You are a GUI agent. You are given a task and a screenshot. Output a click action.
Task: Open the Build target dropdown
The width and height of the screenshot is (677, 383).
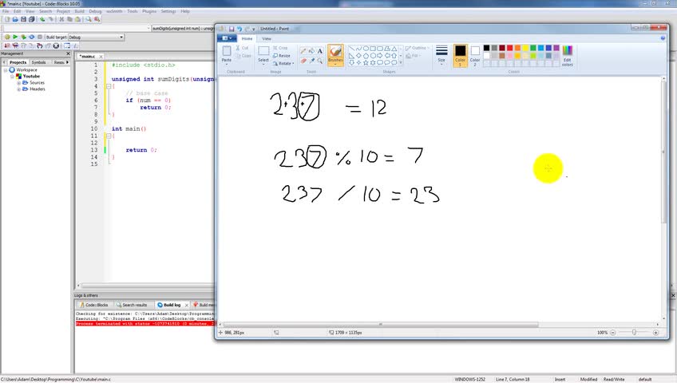point(121,37)
